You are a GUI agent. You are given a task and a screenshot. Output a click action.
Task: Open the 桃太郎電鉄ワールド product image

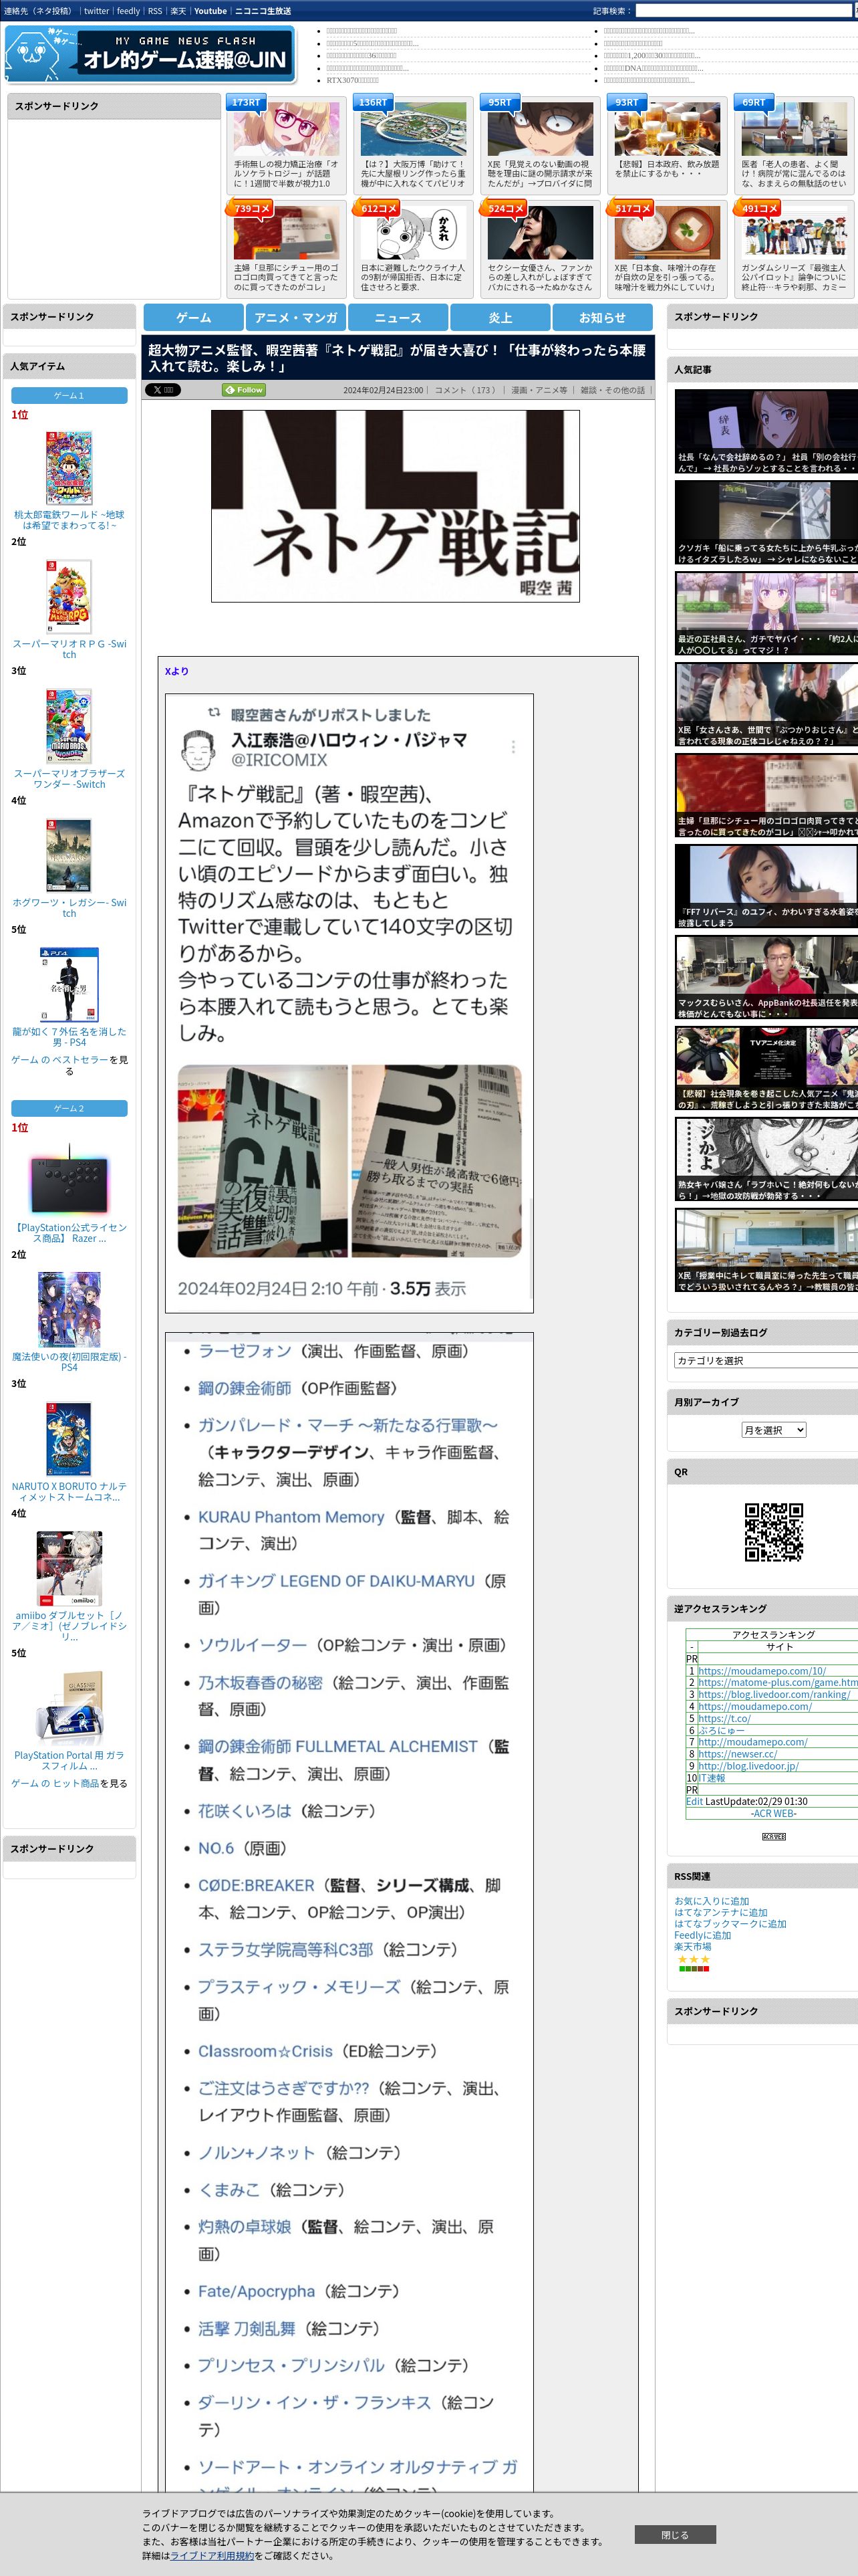[x=69, y=467]
